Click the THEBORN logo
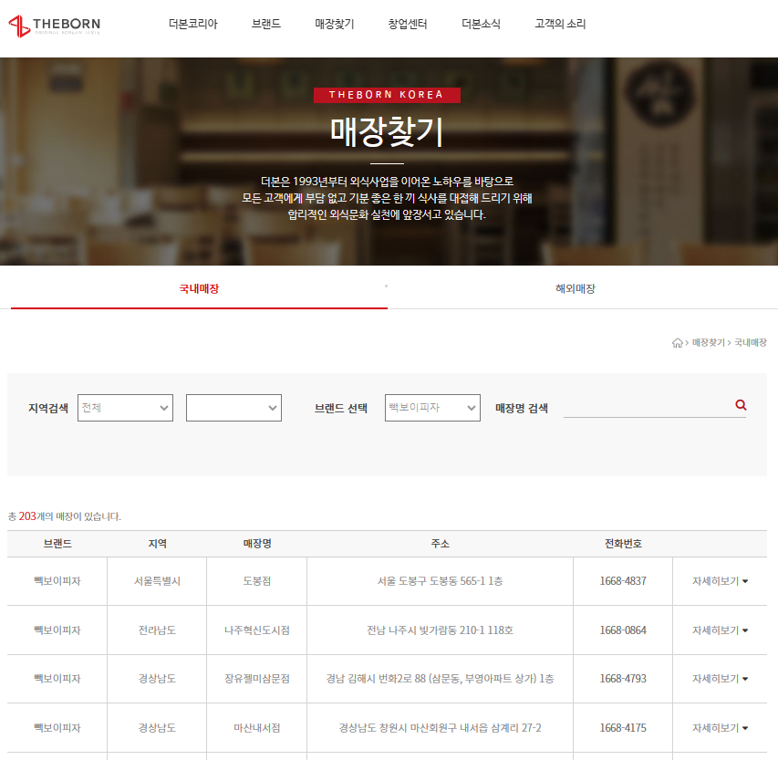Viewport: 778px width, 760px height. pyautogui.click(x=55, y=26)
